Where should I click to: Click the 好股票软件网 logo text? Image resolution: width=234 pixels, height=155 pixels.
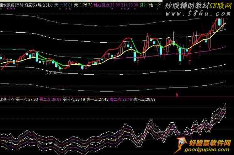(x=210, y=143)
